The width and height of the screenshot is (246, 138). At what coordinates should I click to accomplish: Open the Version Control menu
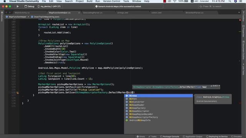(x=111, y=1)
